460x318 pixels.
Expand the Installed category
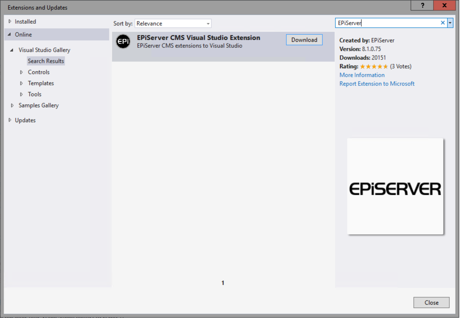tap(10, 21)
